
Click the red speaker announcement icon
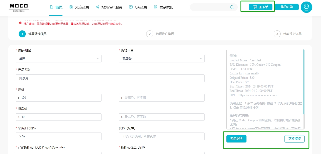(21, 23)
